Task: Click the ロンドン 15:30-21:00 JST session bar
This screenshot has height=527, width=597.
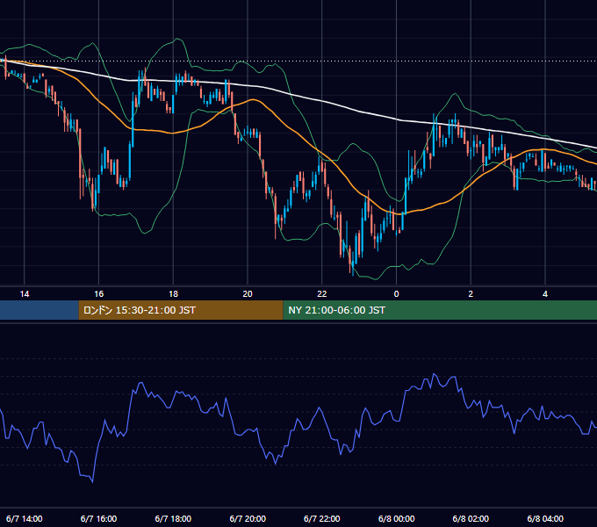Action: coord(181,310)
